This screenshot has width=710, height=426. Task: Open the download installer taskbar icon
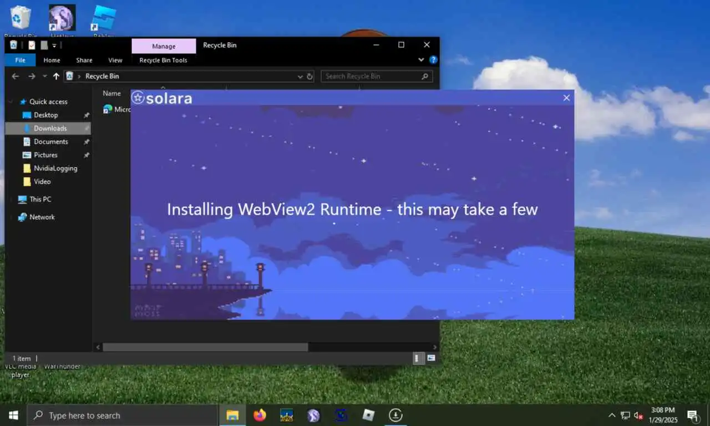pos(395,415)
